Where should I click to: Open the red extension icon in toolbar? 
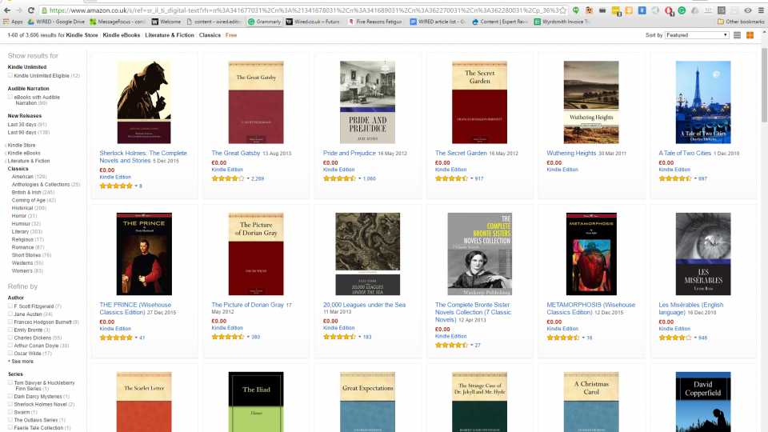[669, 10]
